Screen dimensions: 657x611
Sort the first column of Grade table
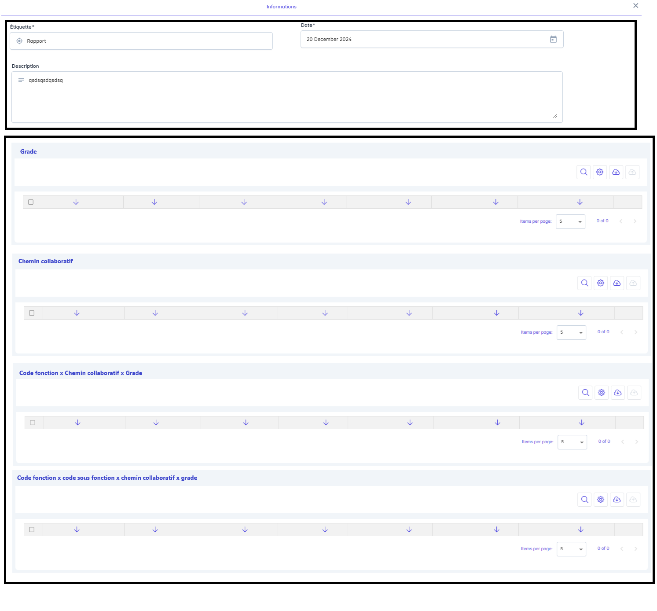[76, 202]
